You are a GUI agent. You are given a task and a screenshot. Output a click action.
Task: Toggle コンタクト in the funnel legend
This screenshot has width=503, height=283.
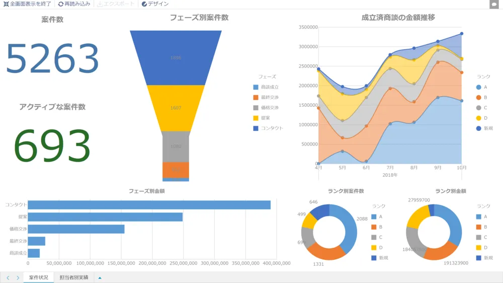268,128
